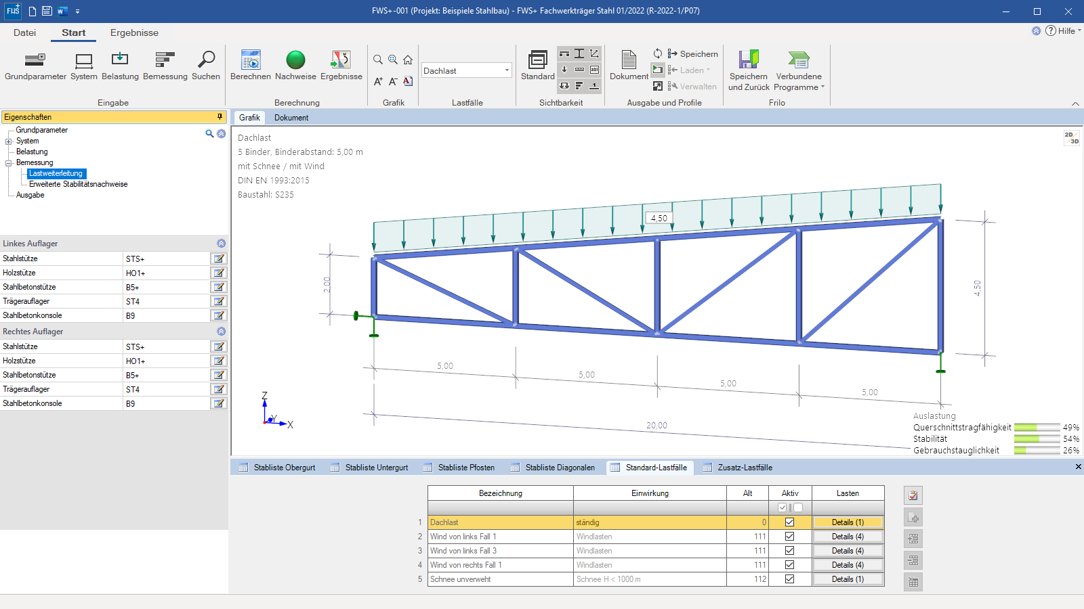
Task: Open Ergebnisse icon in Berechnung group
Action: [x=341, y=66]
